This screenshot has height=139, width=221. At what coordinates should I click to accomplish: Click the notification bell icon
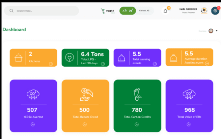point(165,11)
